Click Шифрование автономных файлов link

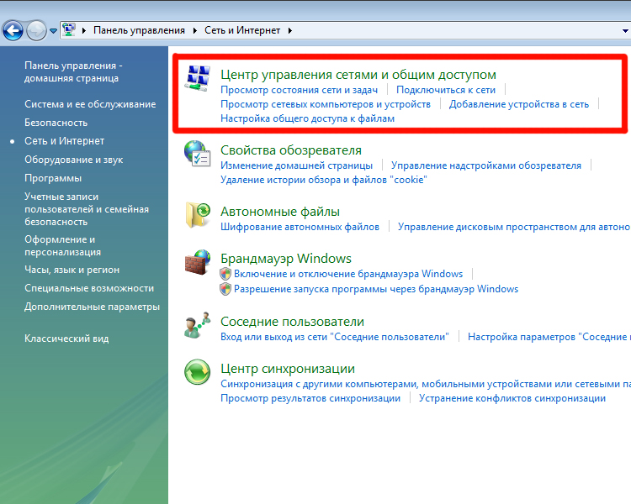[300, 227]
